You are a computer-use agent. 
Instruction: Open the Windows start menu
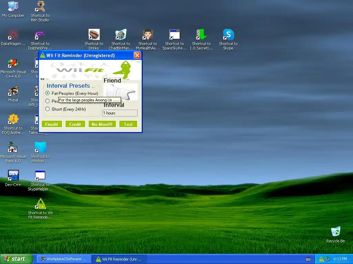17,259
